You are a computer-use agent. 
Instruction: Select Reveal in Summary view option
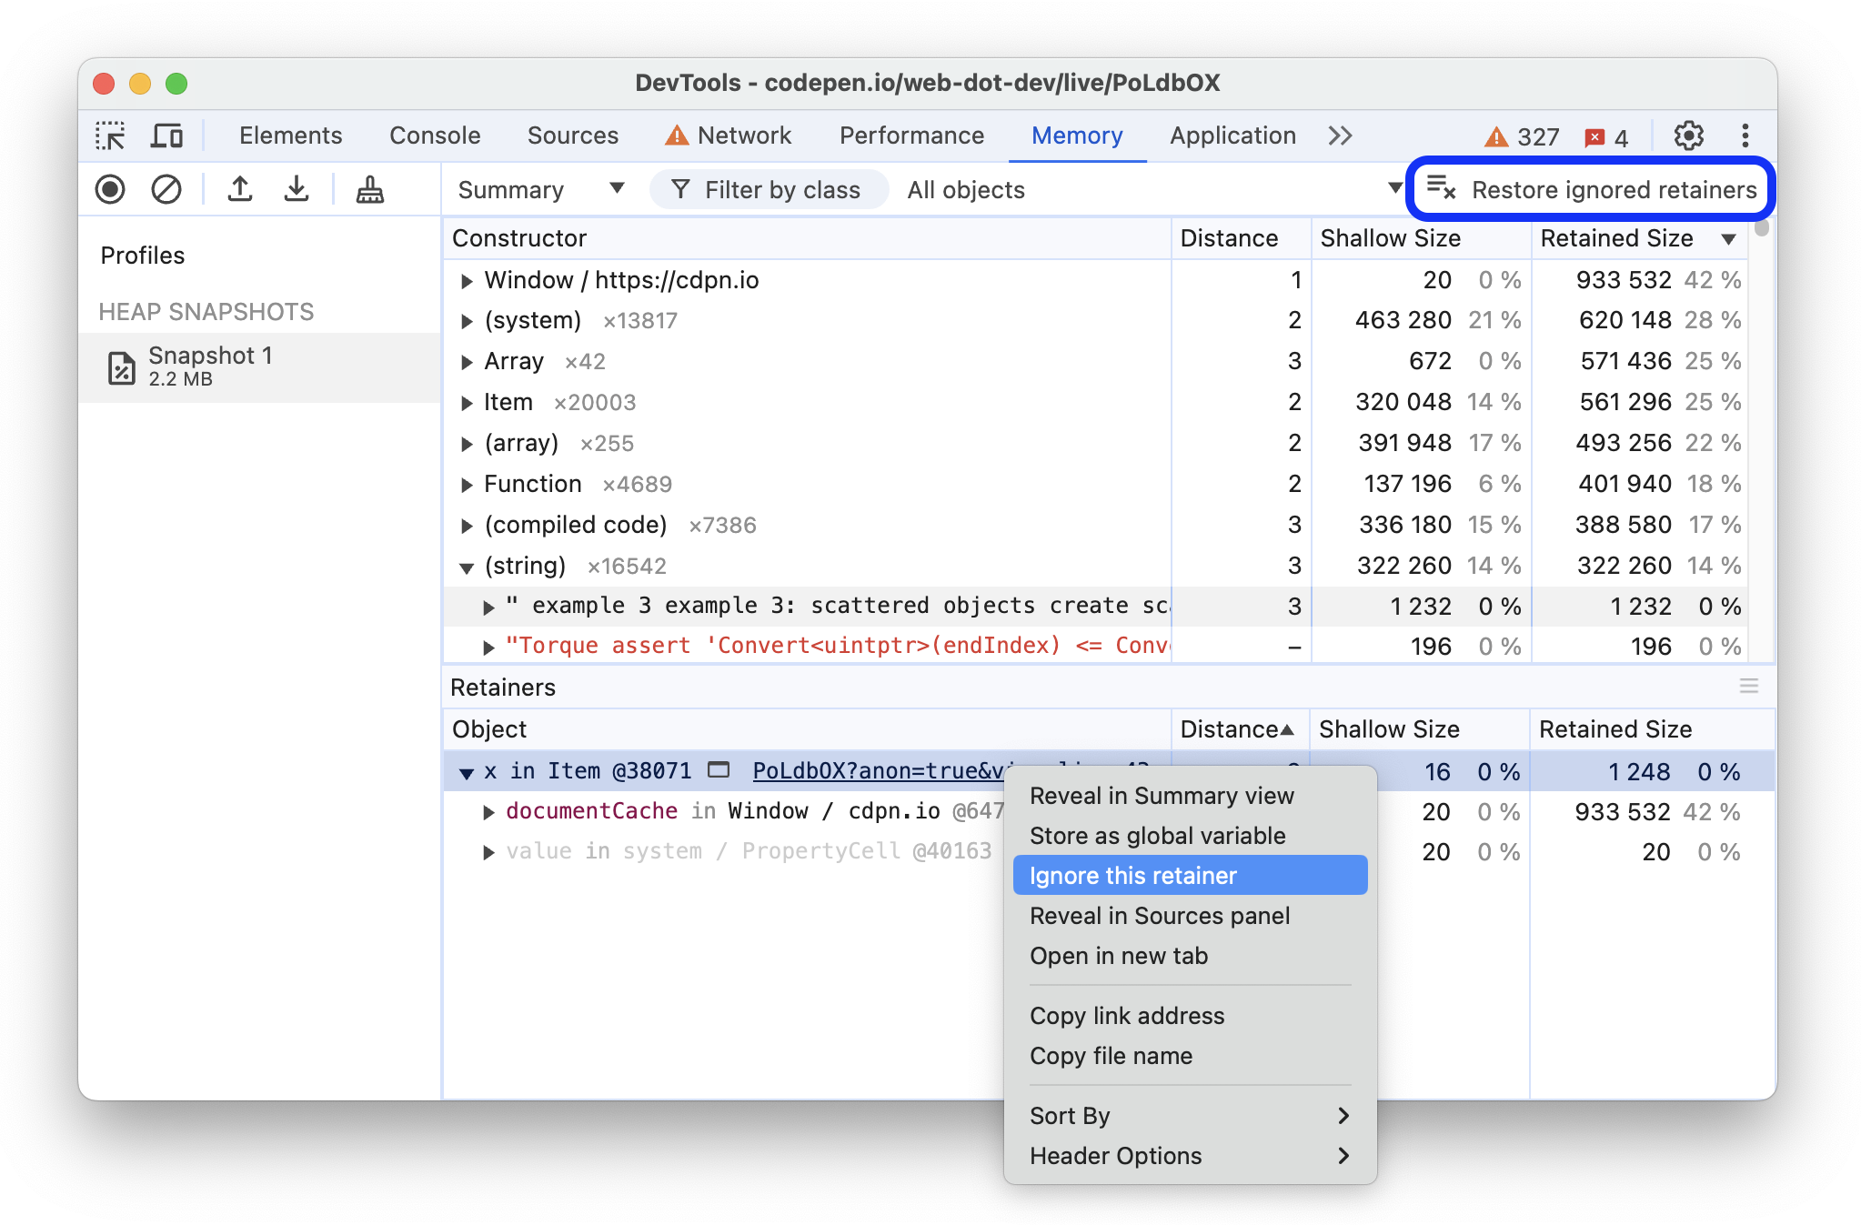1161,796
